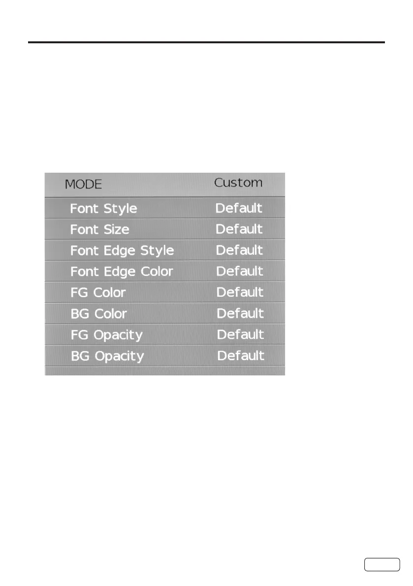Image resolution: width=413 pixels, height=586 pixels.
Task: Click the blank strip below BG Opacity
Action: (x=165, y=370)
